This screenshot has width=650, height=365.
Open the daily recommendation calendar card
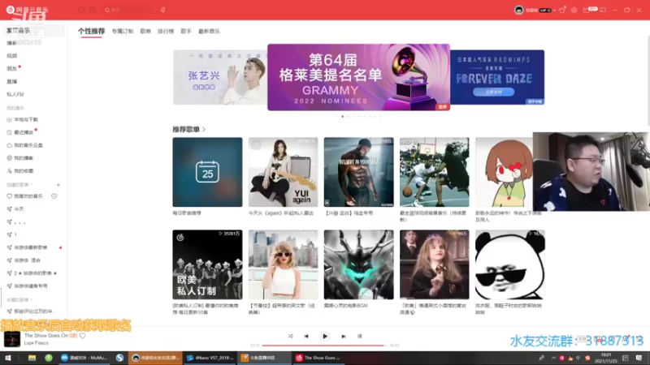(x=207, y=172)
